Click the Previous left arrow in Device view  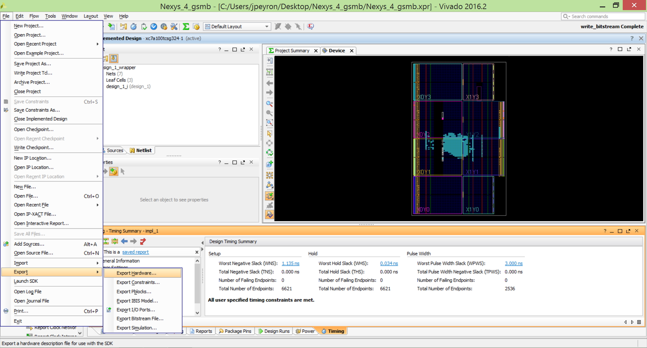(x=270, y=83)
